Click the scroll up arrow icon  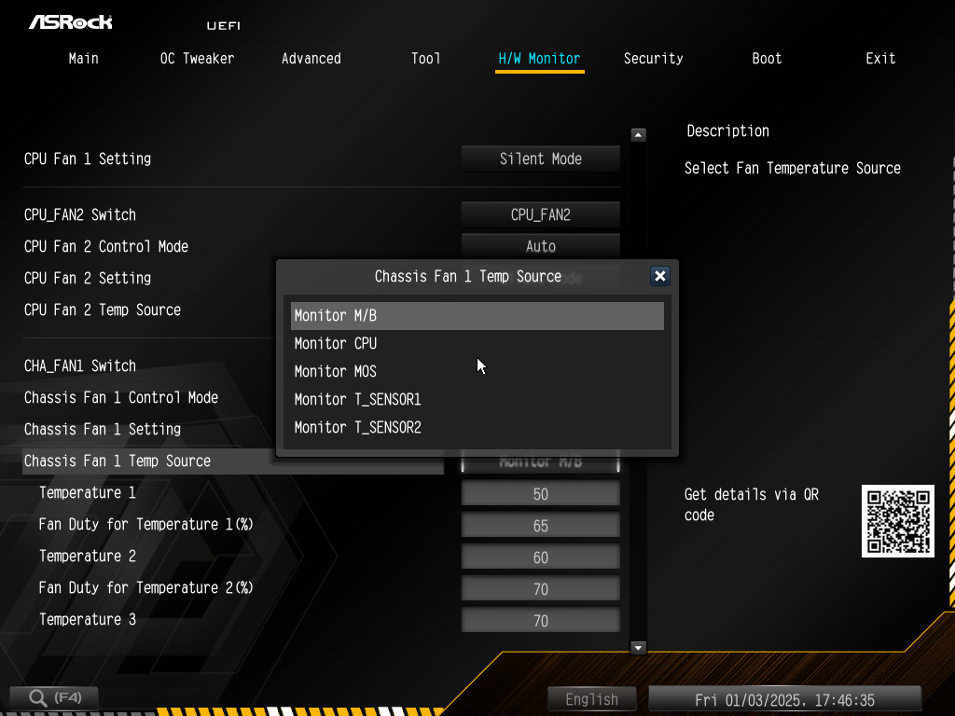point(638,135)
